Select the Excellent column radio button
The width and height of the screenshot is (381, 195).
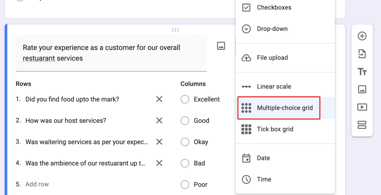point(185,99)
